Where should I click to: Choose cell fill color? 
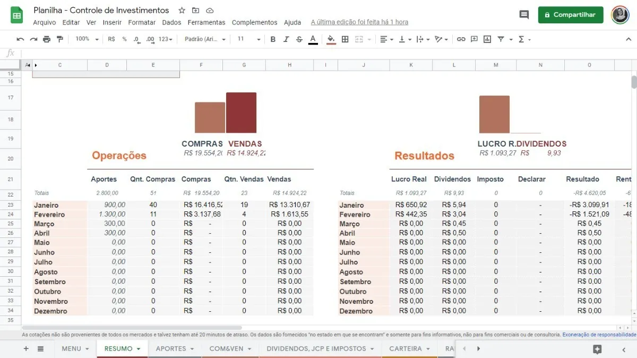(x=331, y=39)
